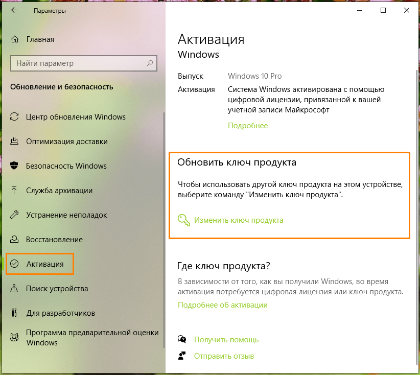This screenshot has height=375, width=420.
Task: Select the Служба архивации upload arrow icon
Action: (14, 190)
